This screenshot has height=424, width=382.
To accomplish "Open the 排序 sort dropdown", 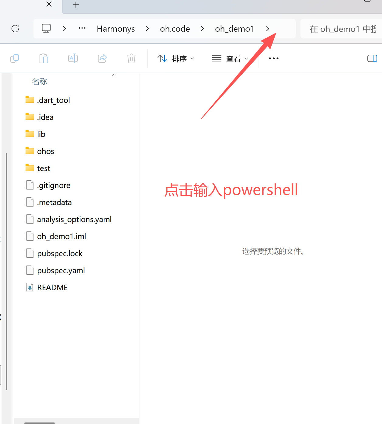I will 175,59.
